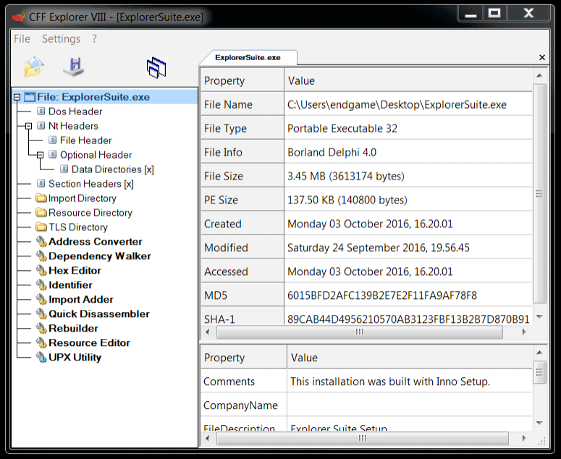561x459 pixels.
Task: Click the multiple windows toolbar icon
Action: (156, 68)
